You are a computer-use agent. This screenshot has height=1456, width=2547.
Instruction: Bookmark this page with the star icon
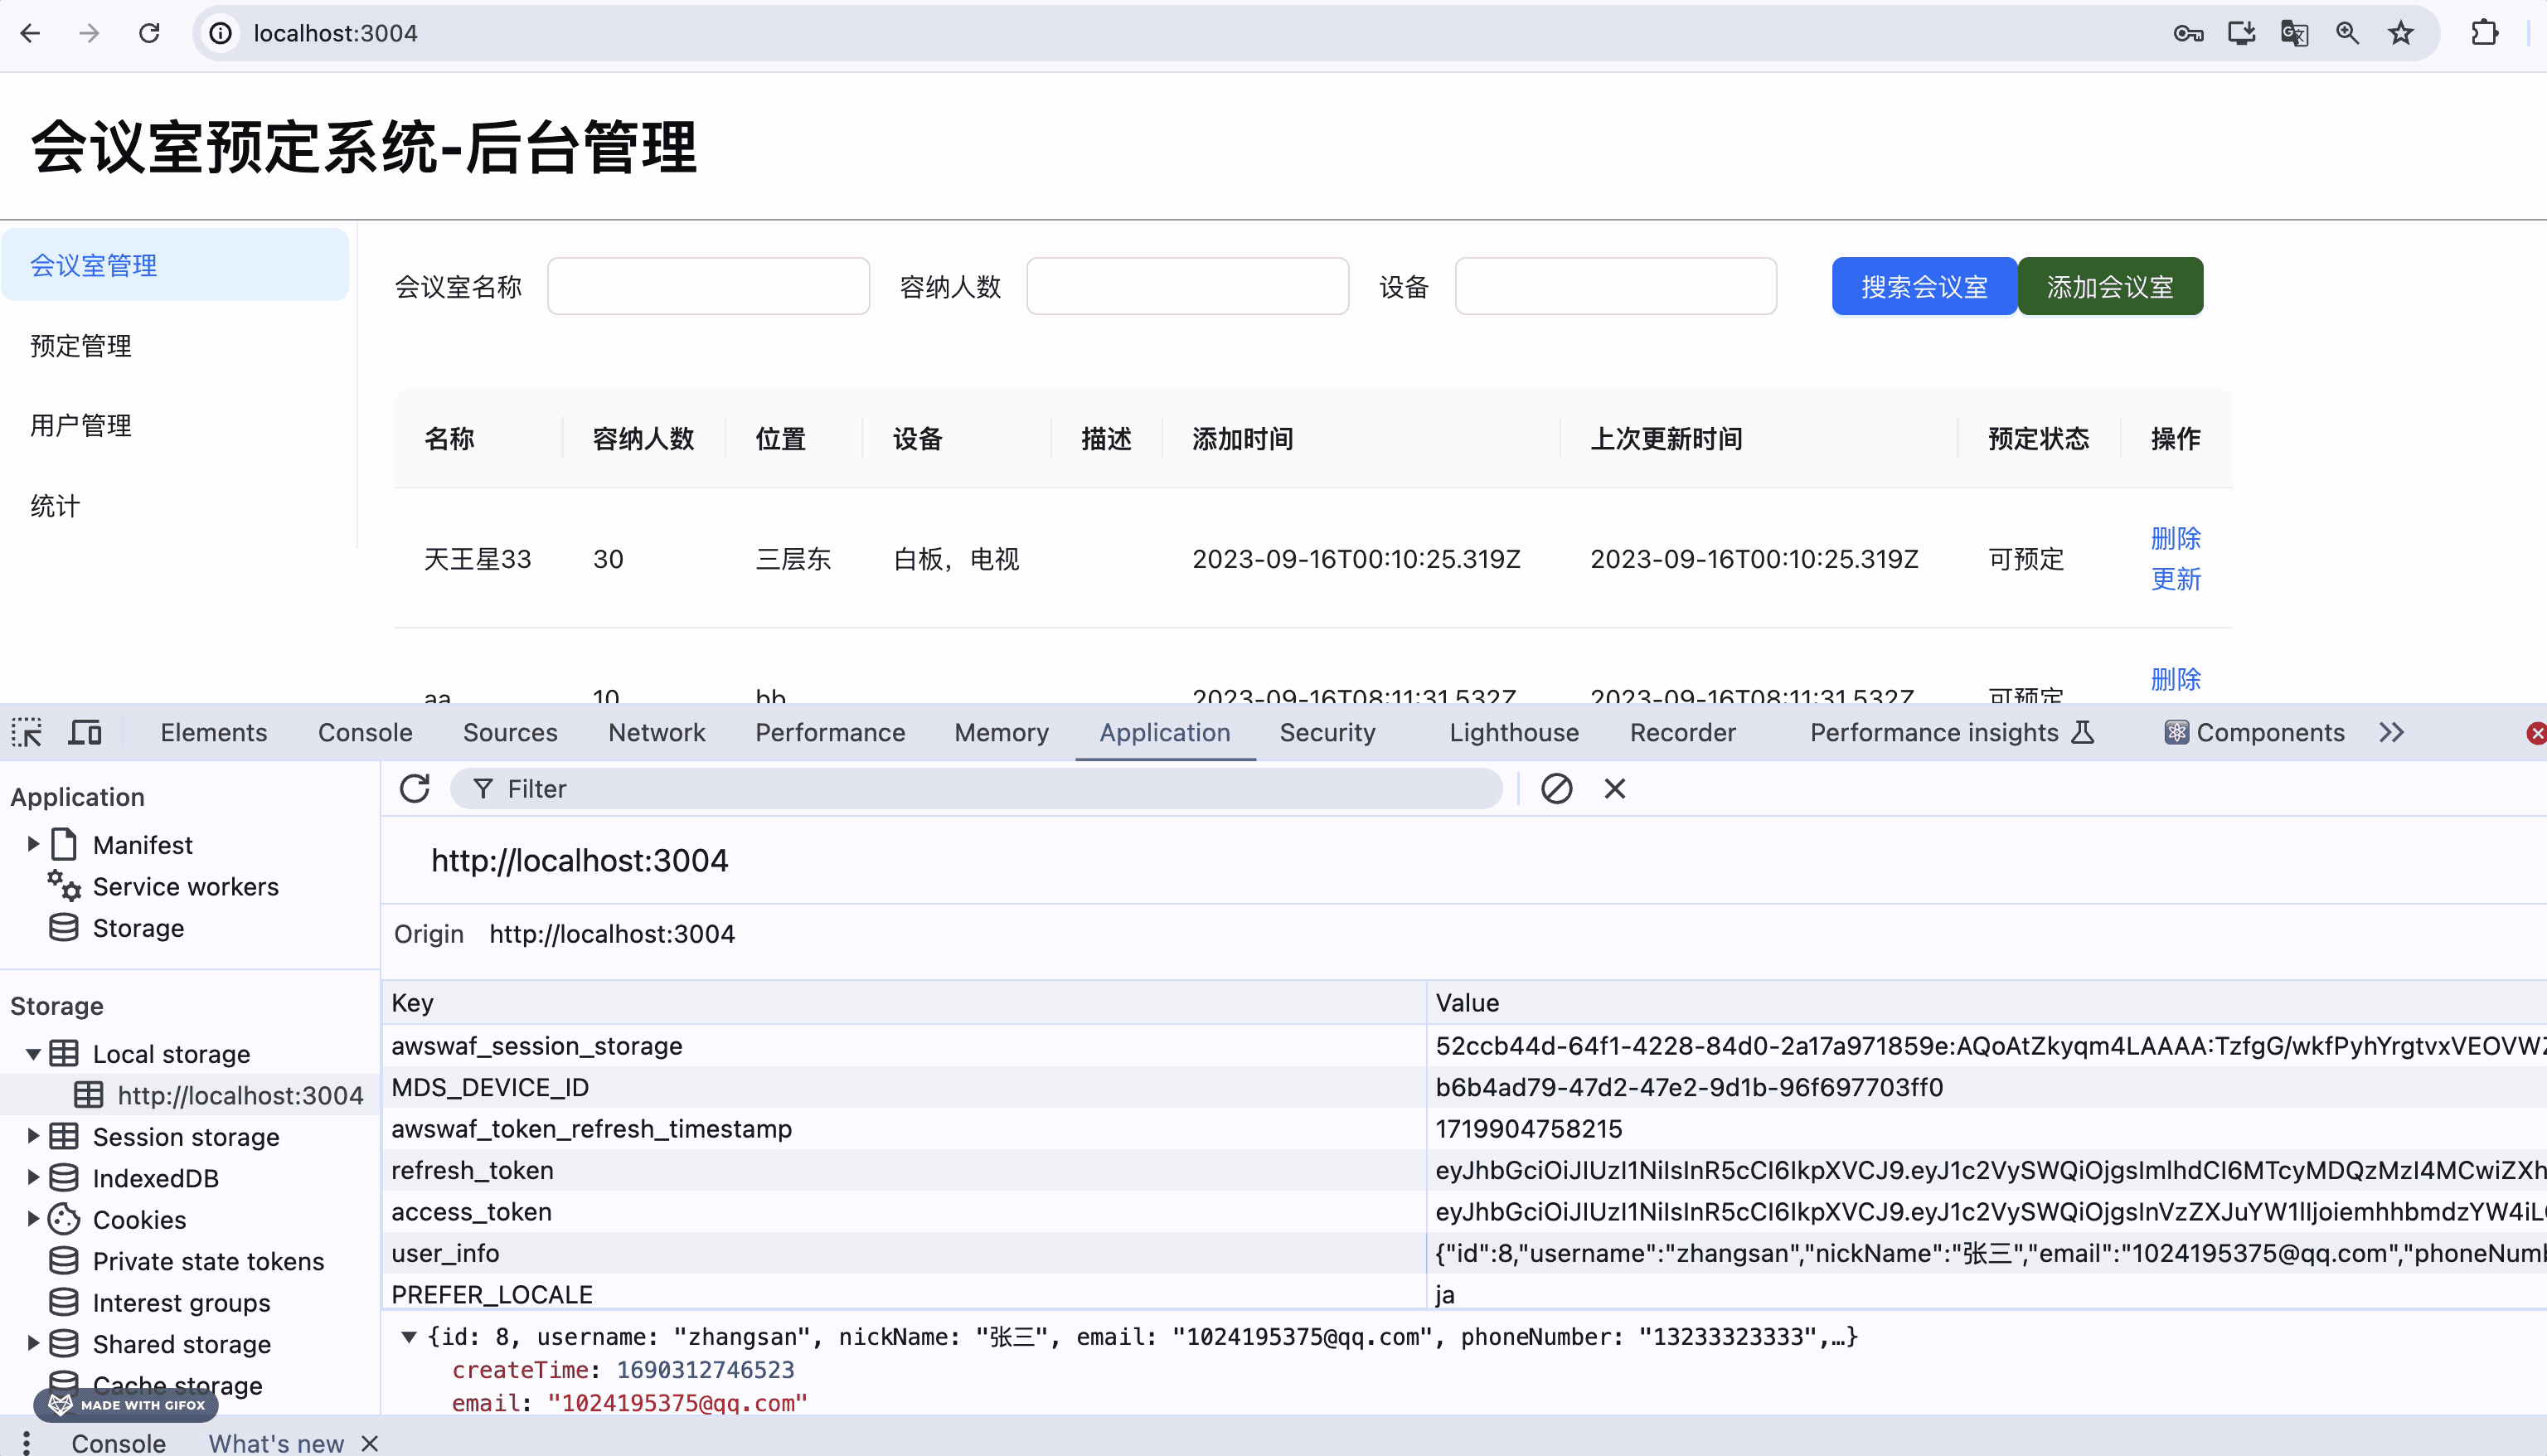point(2400,33)
